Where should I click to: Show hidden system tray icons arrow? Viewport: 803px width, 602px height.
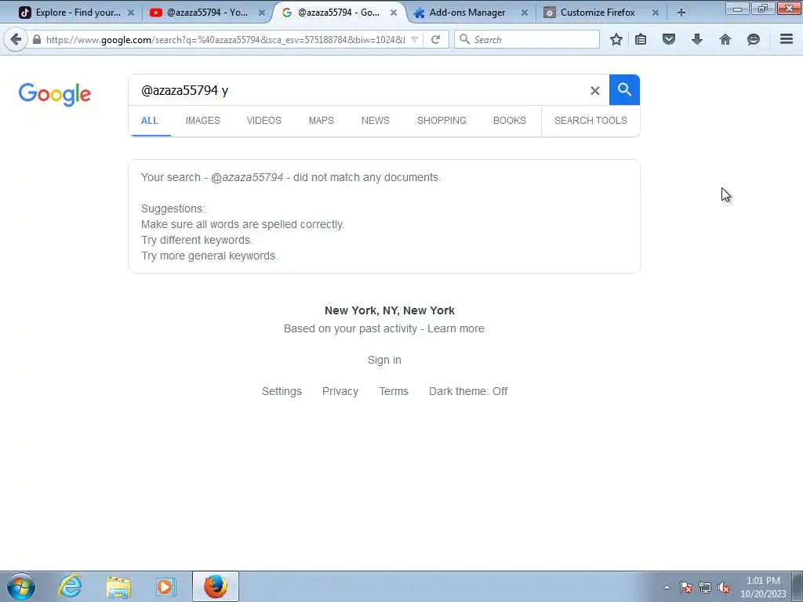[667, 587]
